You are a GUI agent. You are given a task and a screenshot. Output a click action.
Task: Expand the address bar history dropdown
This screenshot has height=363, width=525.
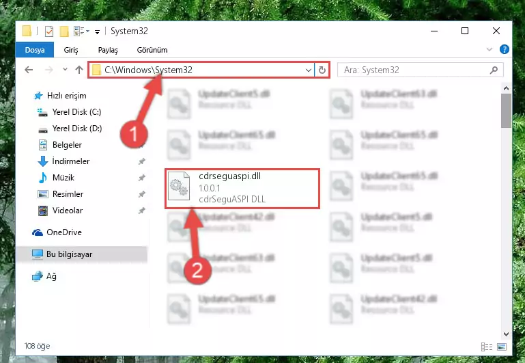(309, 70)
